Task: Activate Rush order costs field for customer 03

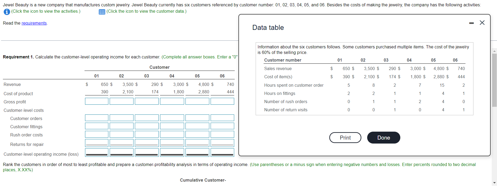Action: pyautogui.click(x=147, y=134)
